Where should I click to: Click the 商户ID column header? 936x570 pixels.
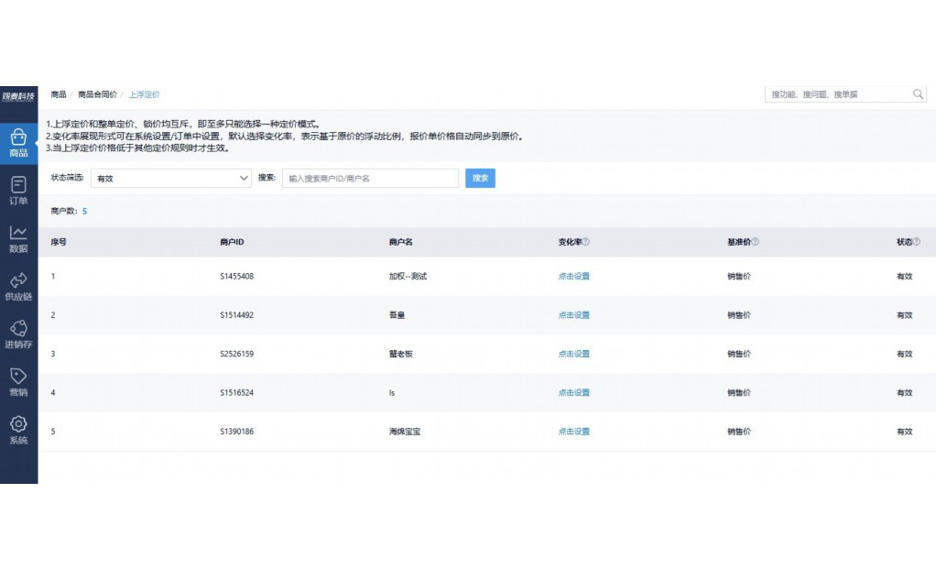(232, 242)
